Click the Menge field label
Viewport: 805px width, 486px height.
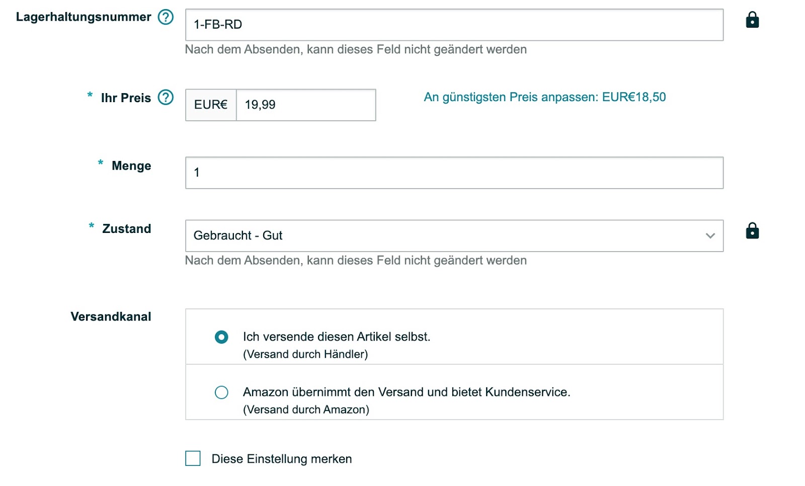(x=131, y=166)
